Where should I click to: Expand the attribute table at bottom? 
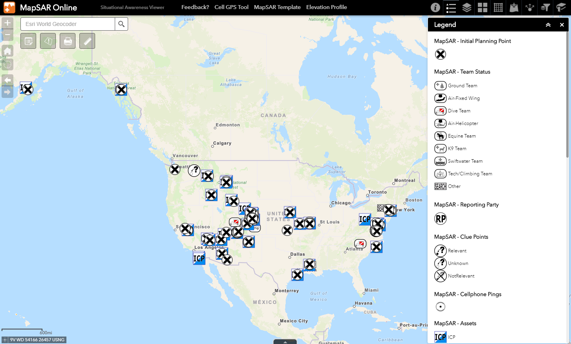(285, 342)
